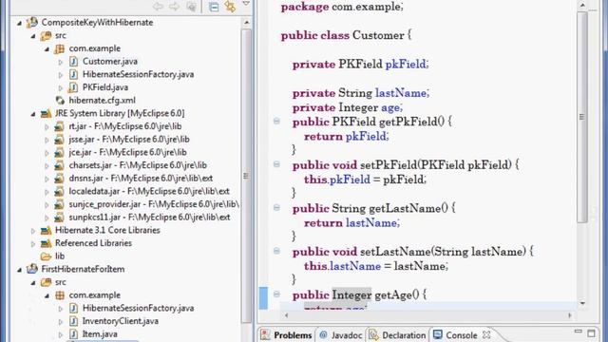Screen dimensions: 608x342
Task: Fold the getLastName method in editor
Action: coord(276,208)
